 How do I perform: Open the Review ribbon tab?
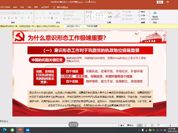pyautogui.click(x=15, y=7)
